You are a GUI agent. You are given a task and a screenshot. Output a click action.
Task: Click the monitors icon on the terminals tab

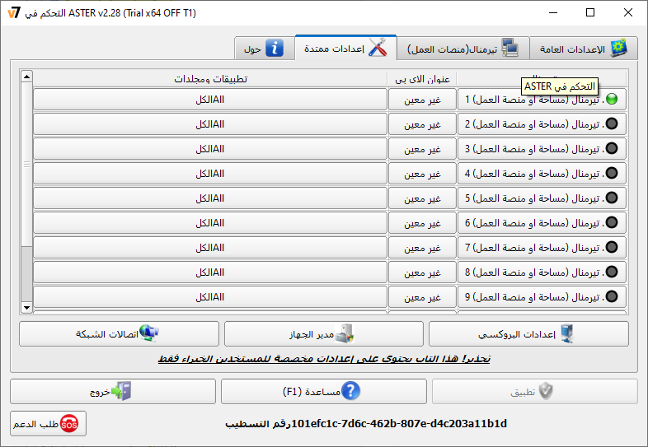point(510,48)
